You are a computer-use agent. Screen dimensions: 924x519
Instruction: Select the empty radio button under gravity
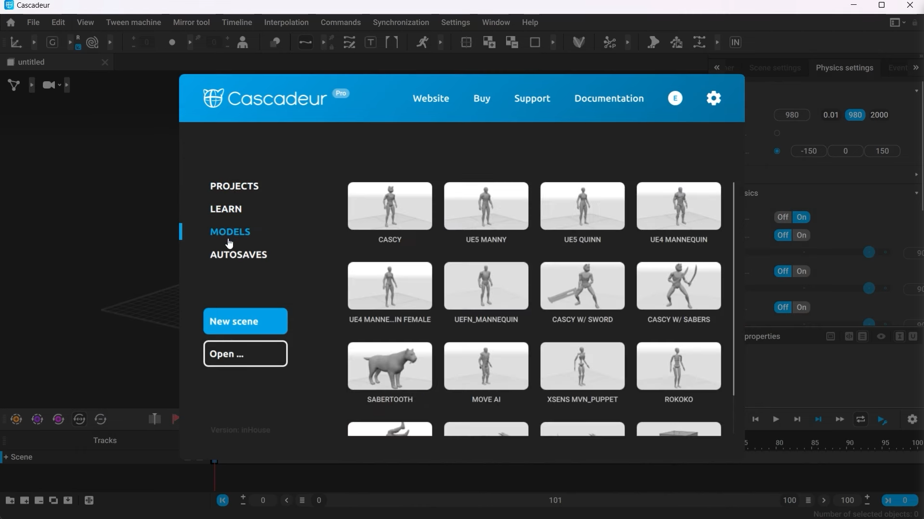tap(777, 133)
